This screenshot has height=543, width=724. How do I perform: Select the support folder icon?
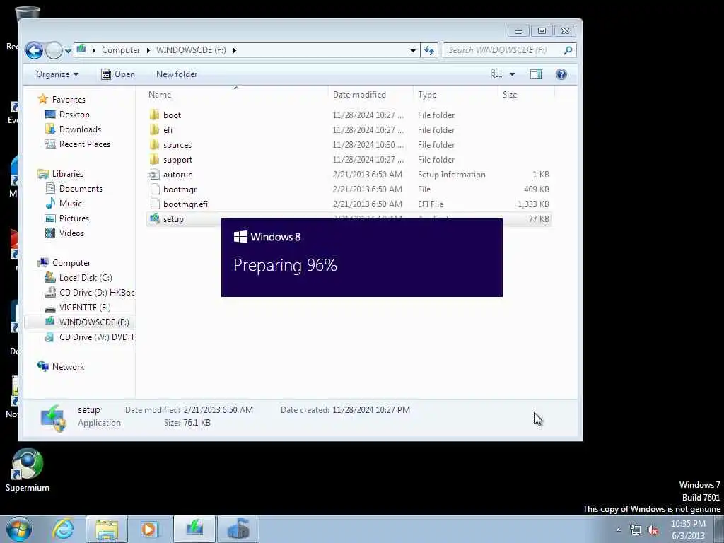pos(155,160)
